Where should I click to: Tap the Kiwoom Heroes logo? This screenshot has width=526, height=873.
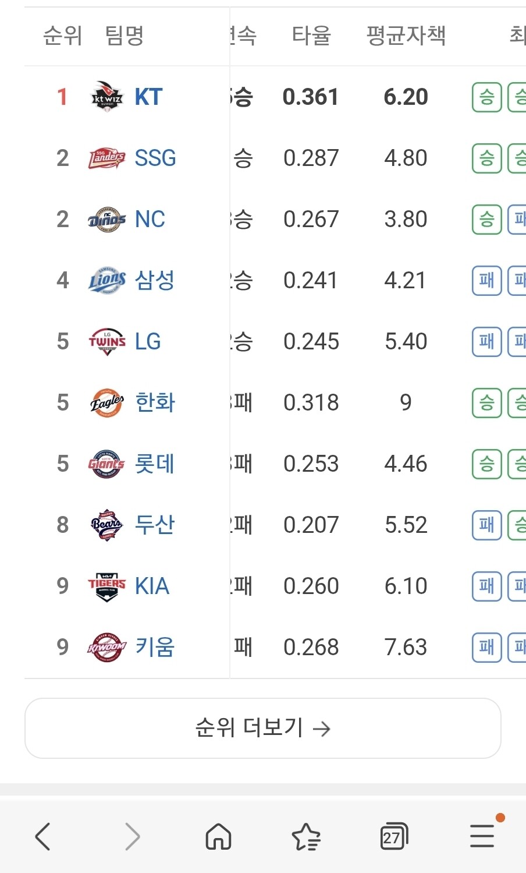pyautogui.click(x=107, y=647)
